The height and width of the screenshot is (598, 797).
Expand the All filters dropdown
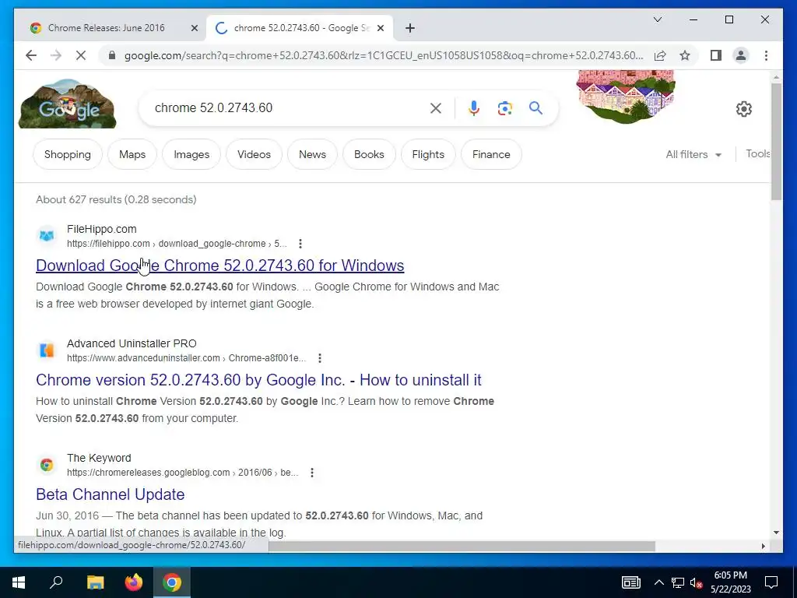click(693, 154)
